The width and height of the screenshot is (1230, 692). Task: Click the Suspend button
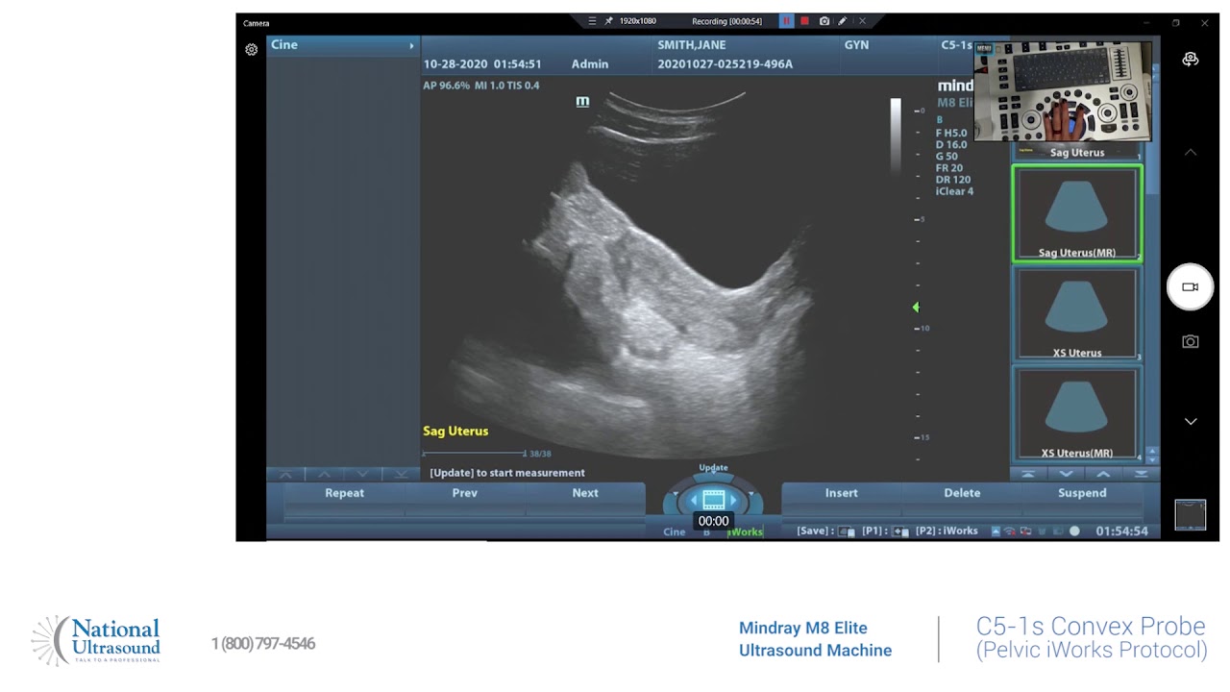click(1082, 493)
